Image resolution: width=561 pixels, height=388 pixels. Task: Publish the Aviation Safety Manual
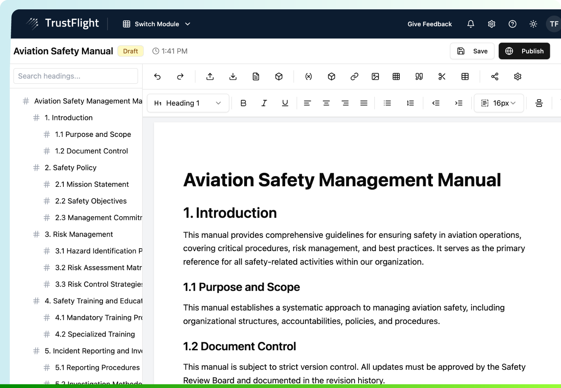(524, 51)
